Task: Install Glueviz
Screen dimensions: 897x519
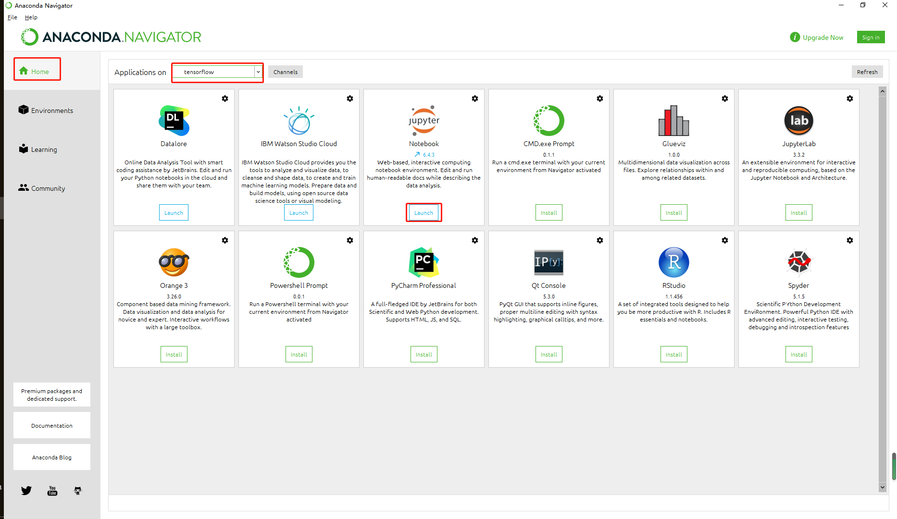Action: coord(674,213)
